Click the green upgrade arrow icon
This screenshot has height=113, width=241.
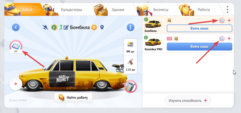61,27
